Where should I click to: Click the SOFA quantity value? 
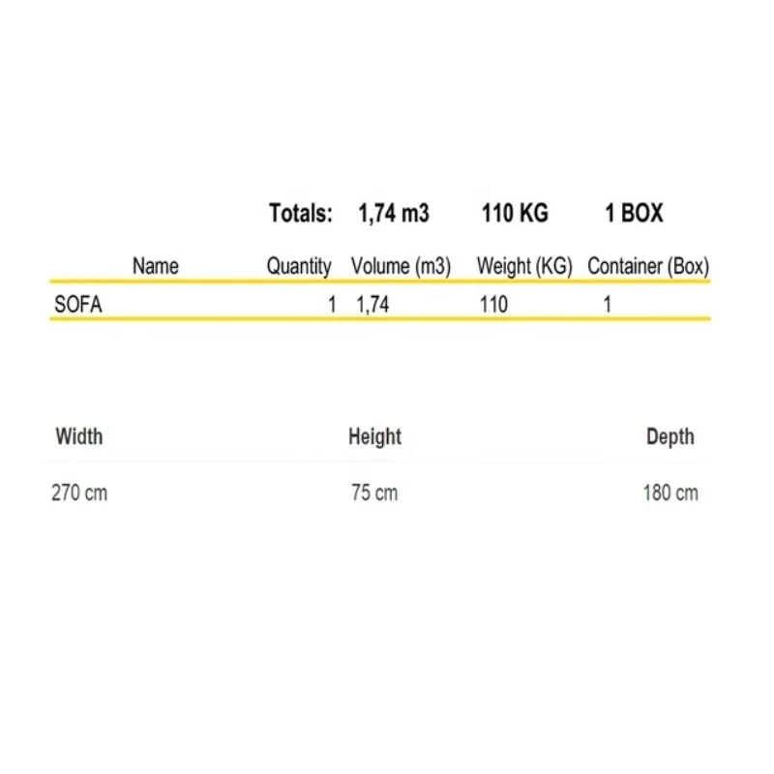point(332,305)
